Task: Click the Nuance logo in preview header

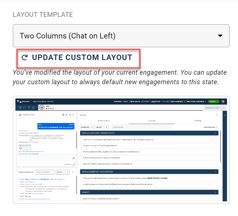Action: (23, 101)
